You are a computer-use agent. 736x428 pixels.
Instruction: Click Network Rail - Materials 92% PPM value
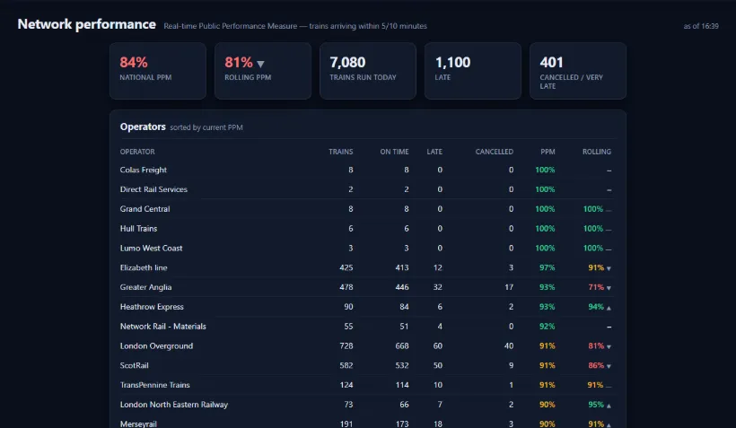(x=547, y=327)
